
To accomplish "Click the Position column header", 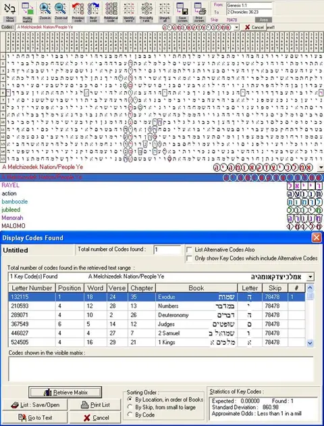I will coord(70,288).
